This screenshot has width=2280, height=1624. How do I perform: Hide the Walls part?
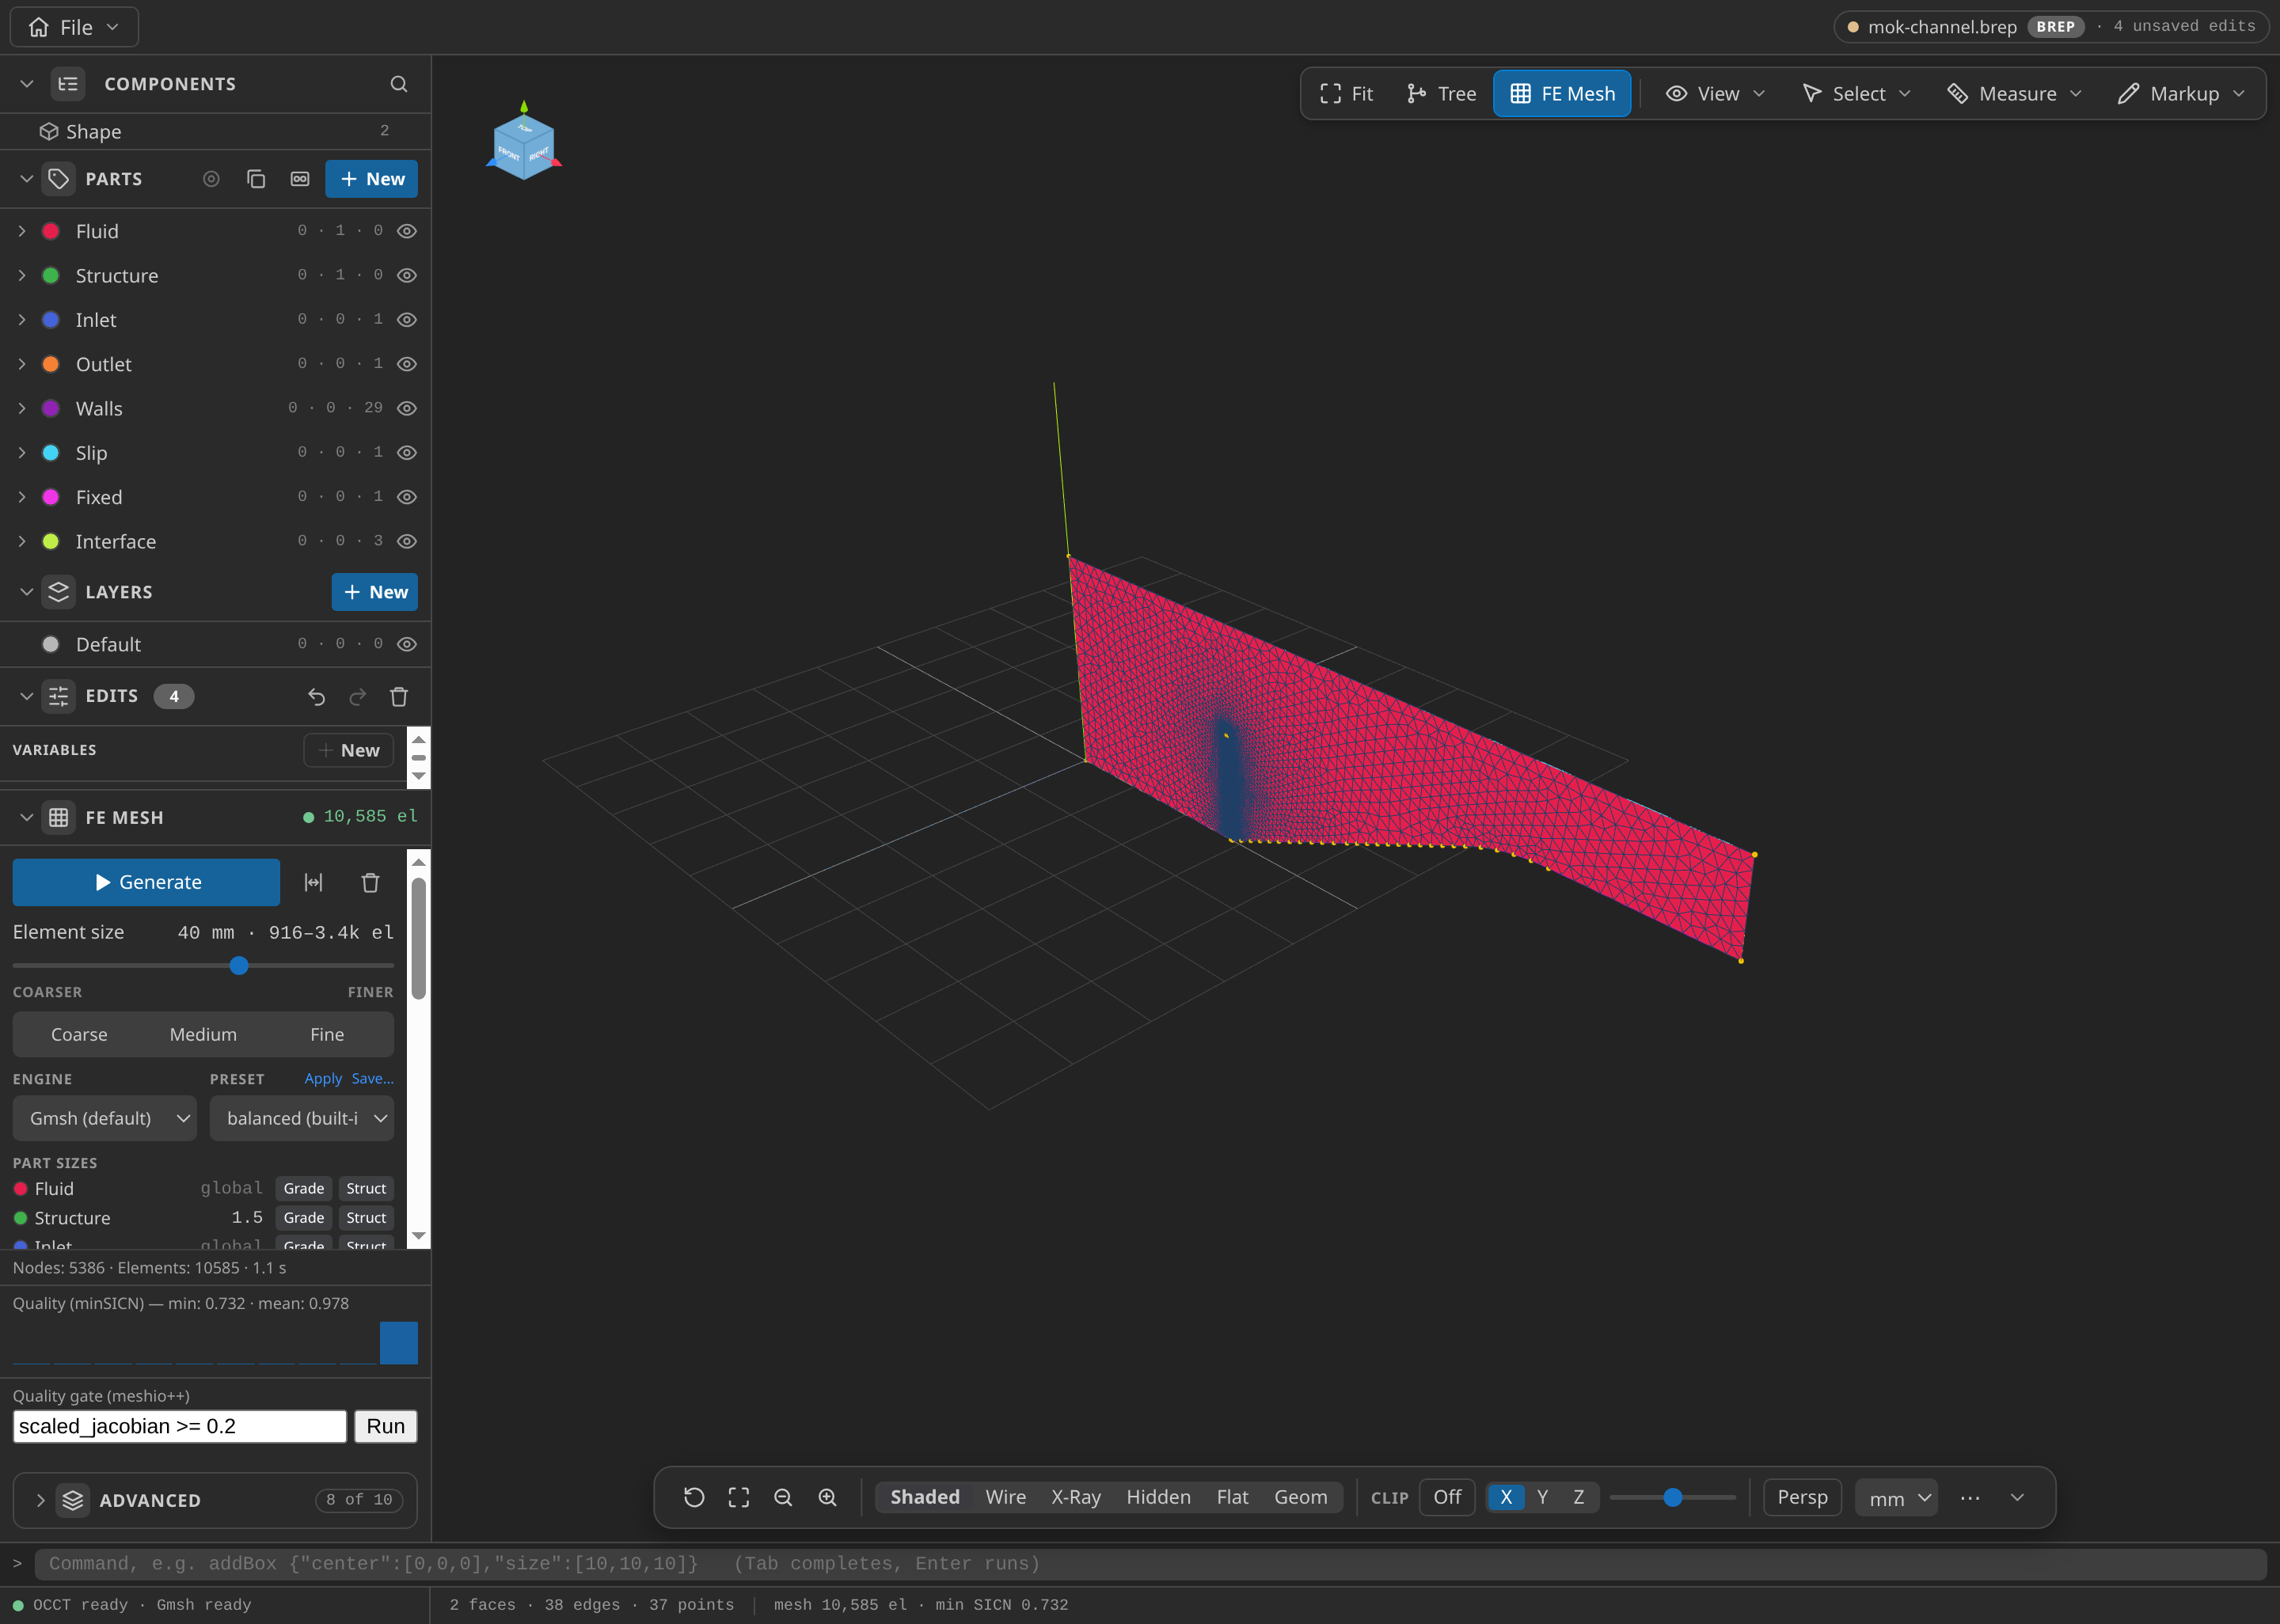pos(407,408)
